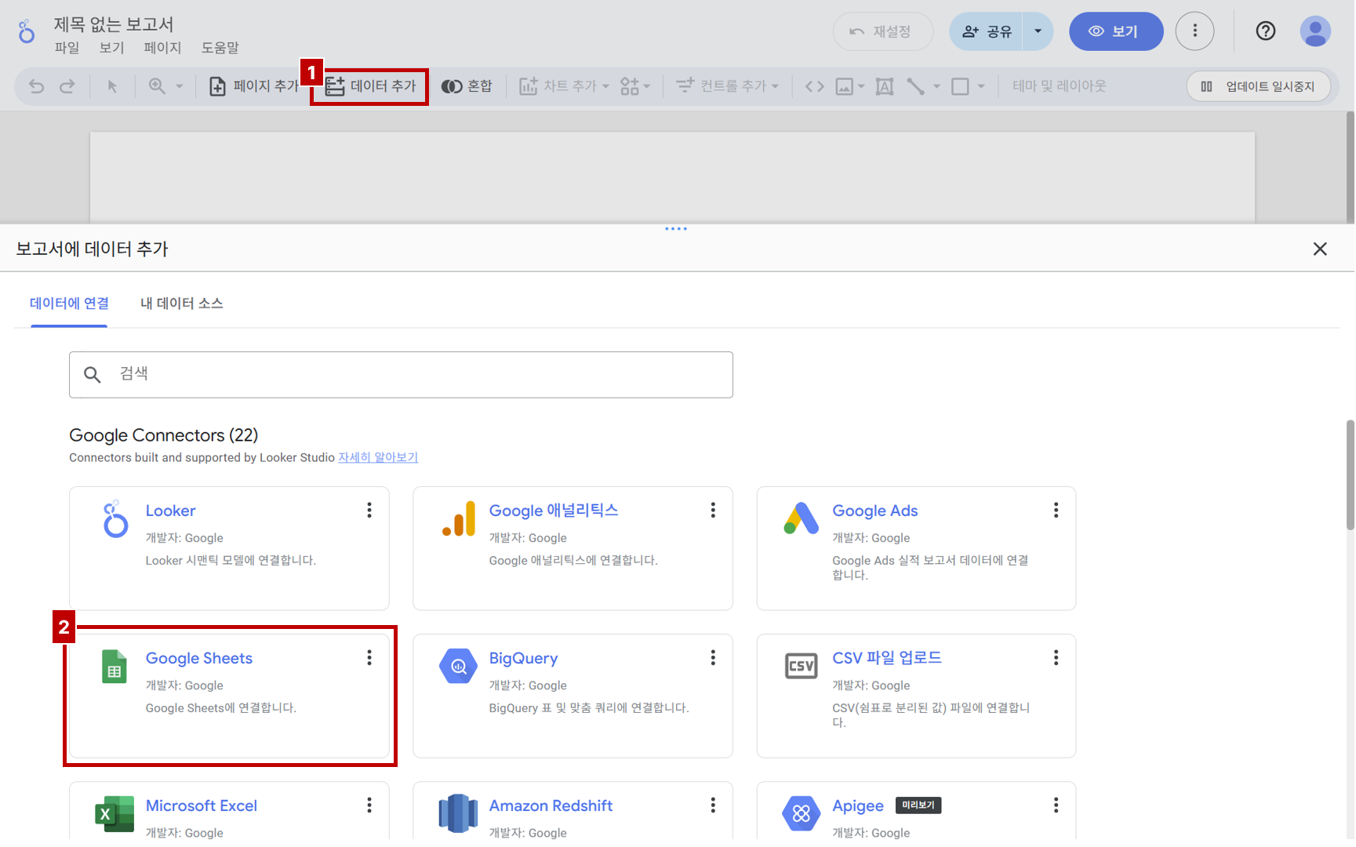This screenshot has height=847, width=1356.
Task: Open the help question mark icon
Action: click(x=1265, y=31)
